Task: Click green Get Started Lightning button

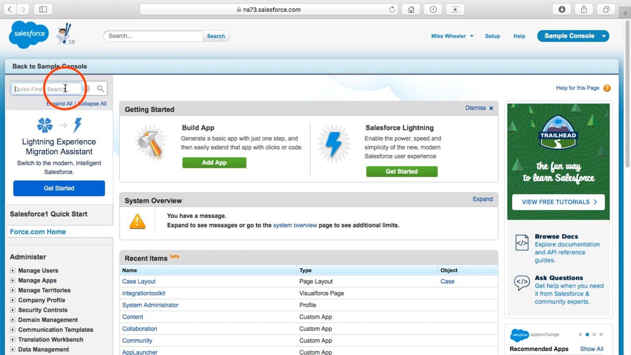Action: tap(401, 172)
